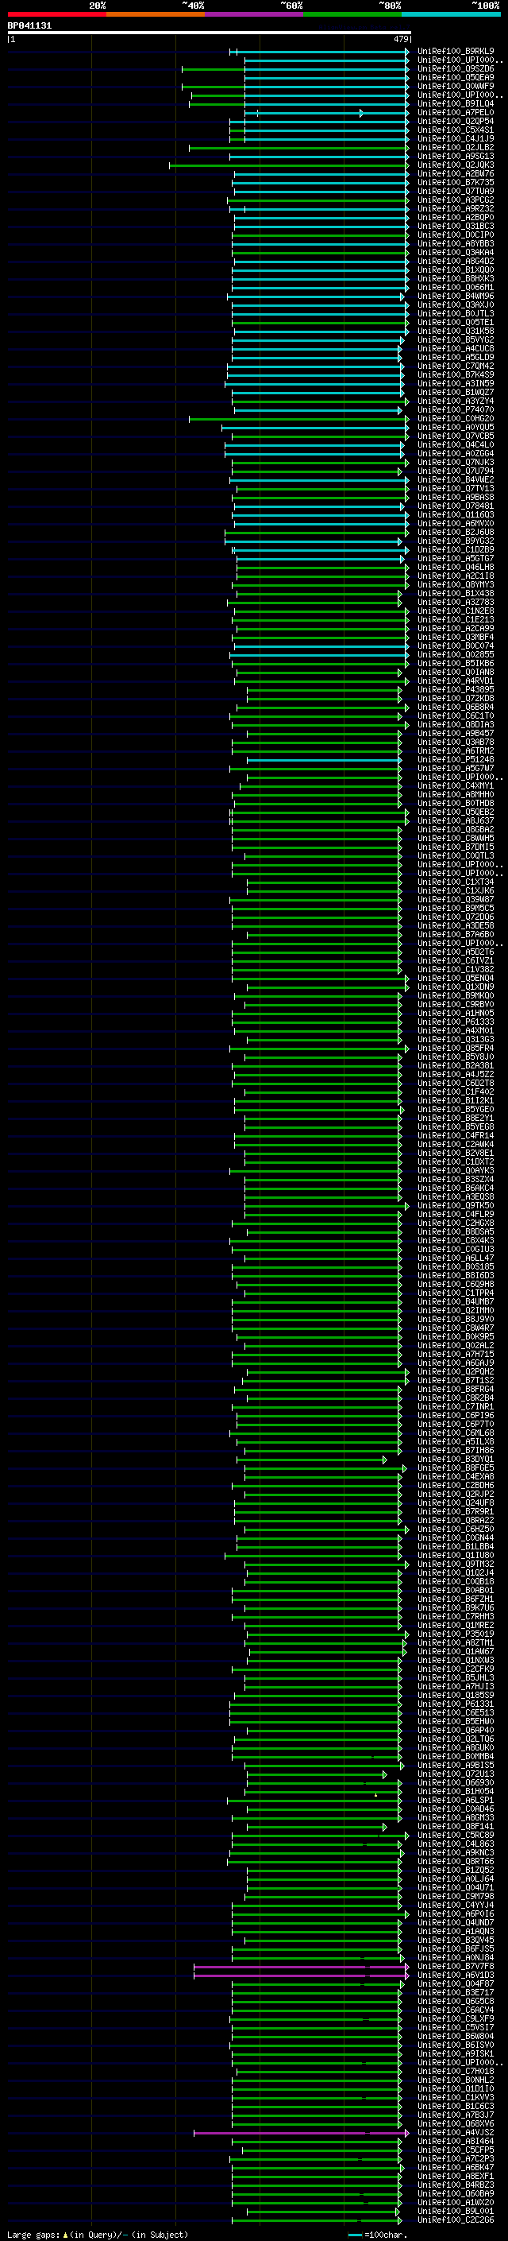
Task: Open hit UniRef100_B4WM96
Action: [x=456, y=296]
